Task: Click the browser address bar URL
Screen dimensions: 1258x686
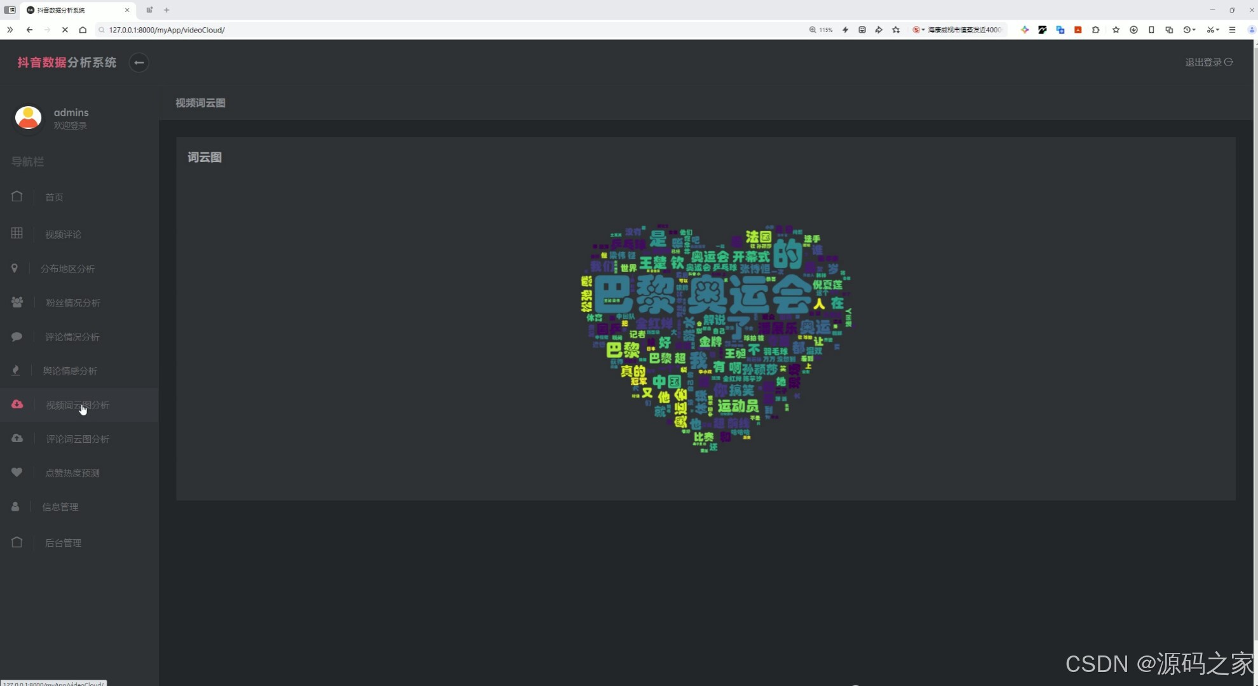Action: point(167,30)
